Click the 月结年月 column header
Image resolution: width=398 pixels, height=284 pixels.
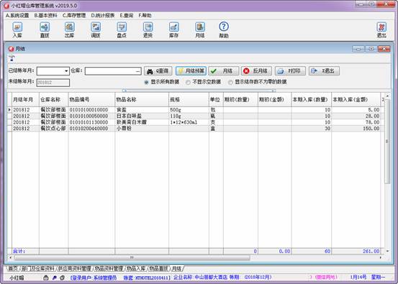(25, 100)
